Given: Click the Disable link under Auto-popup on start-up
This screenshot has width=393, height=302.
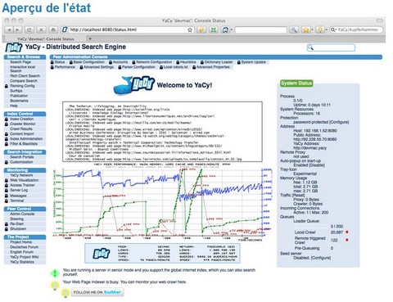Looking at the screenshot, I should point(317,165).
